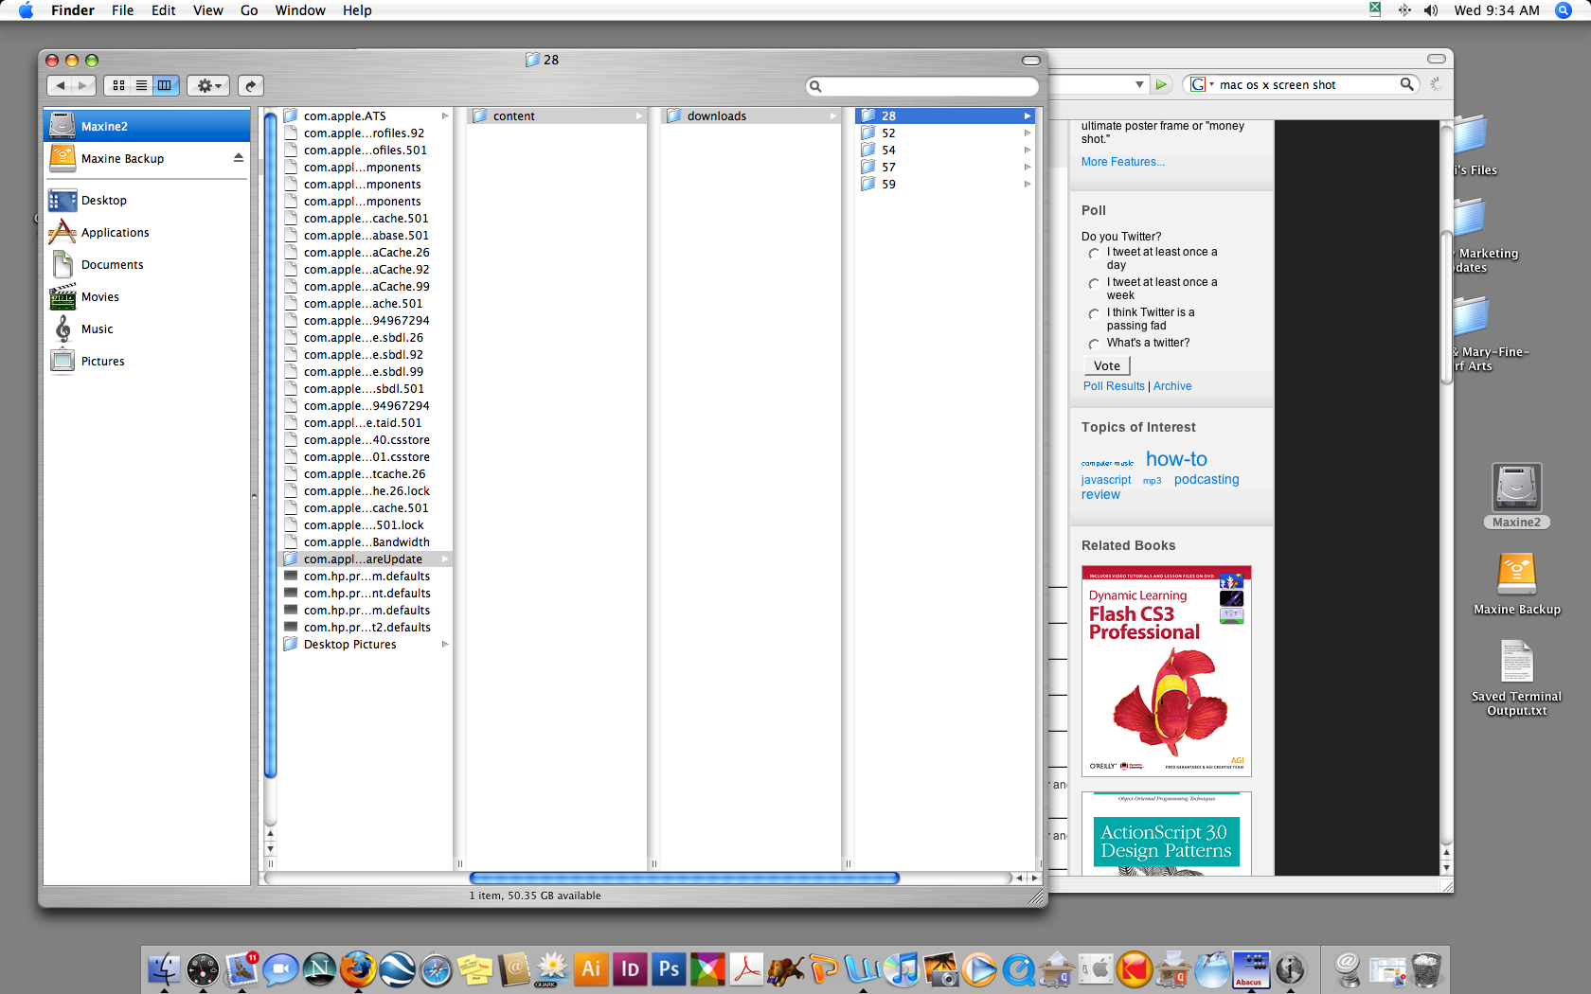Select 'I think Twitter is a passing fad'
The image size is (1591, 994).
click(1094, 313)
